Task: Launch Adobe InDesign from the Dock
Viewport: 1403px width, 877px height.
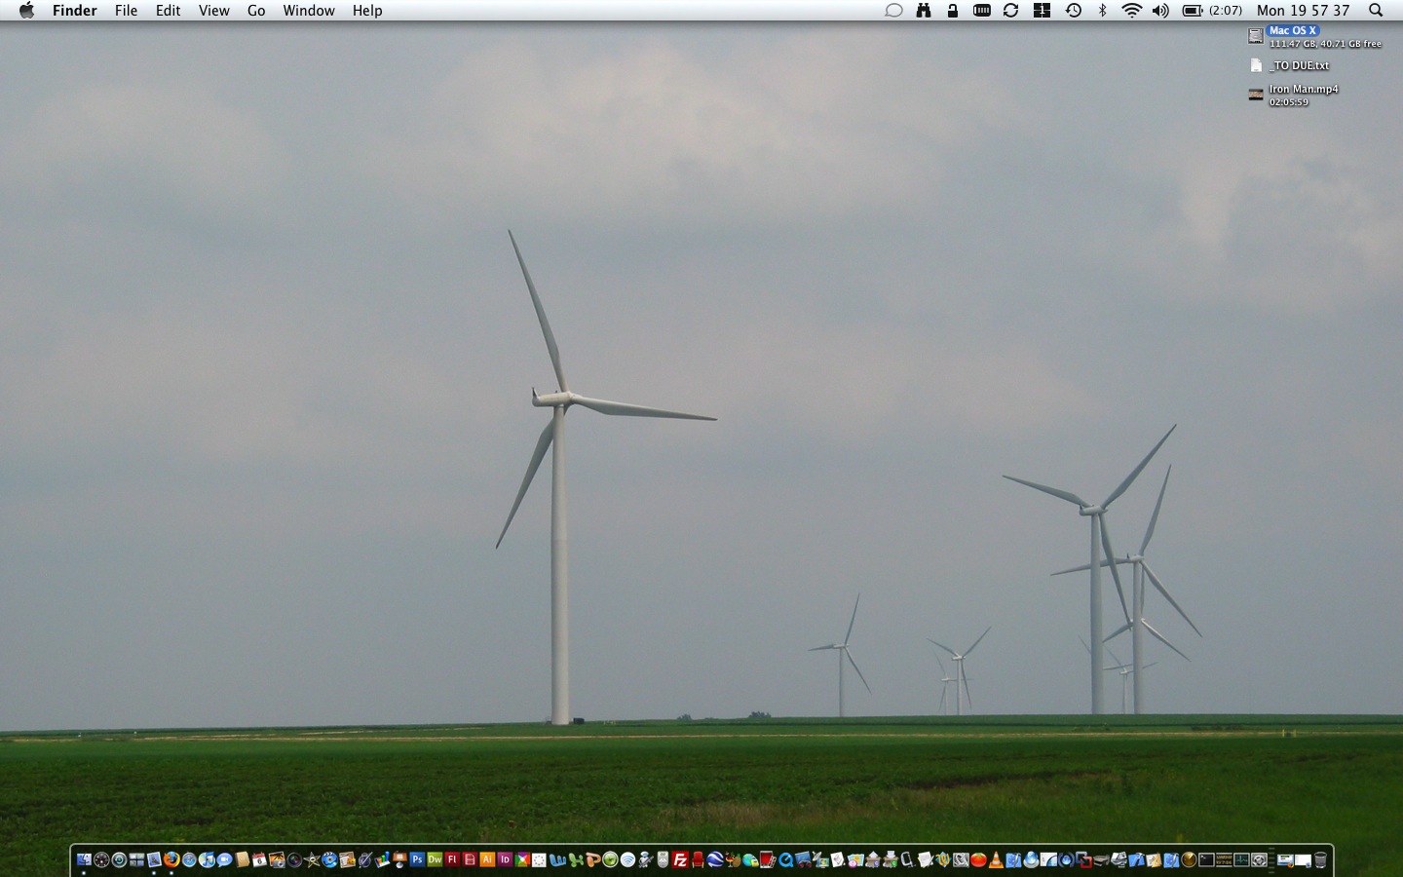Action: (x=505, y=859)
